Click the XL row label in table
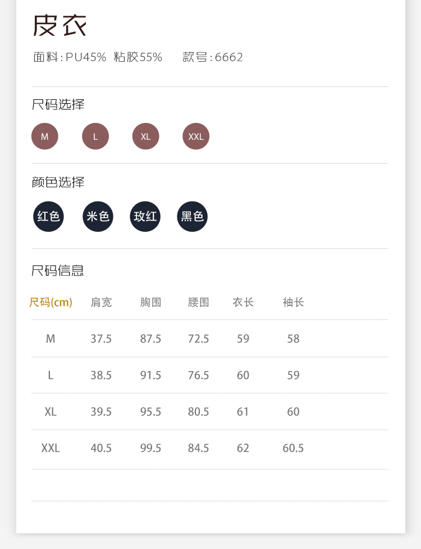 coord(51,411)
